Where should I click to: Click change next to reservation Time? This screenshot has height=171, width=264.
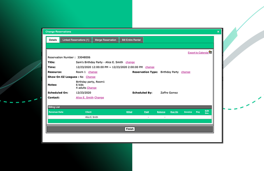(150, 67)
